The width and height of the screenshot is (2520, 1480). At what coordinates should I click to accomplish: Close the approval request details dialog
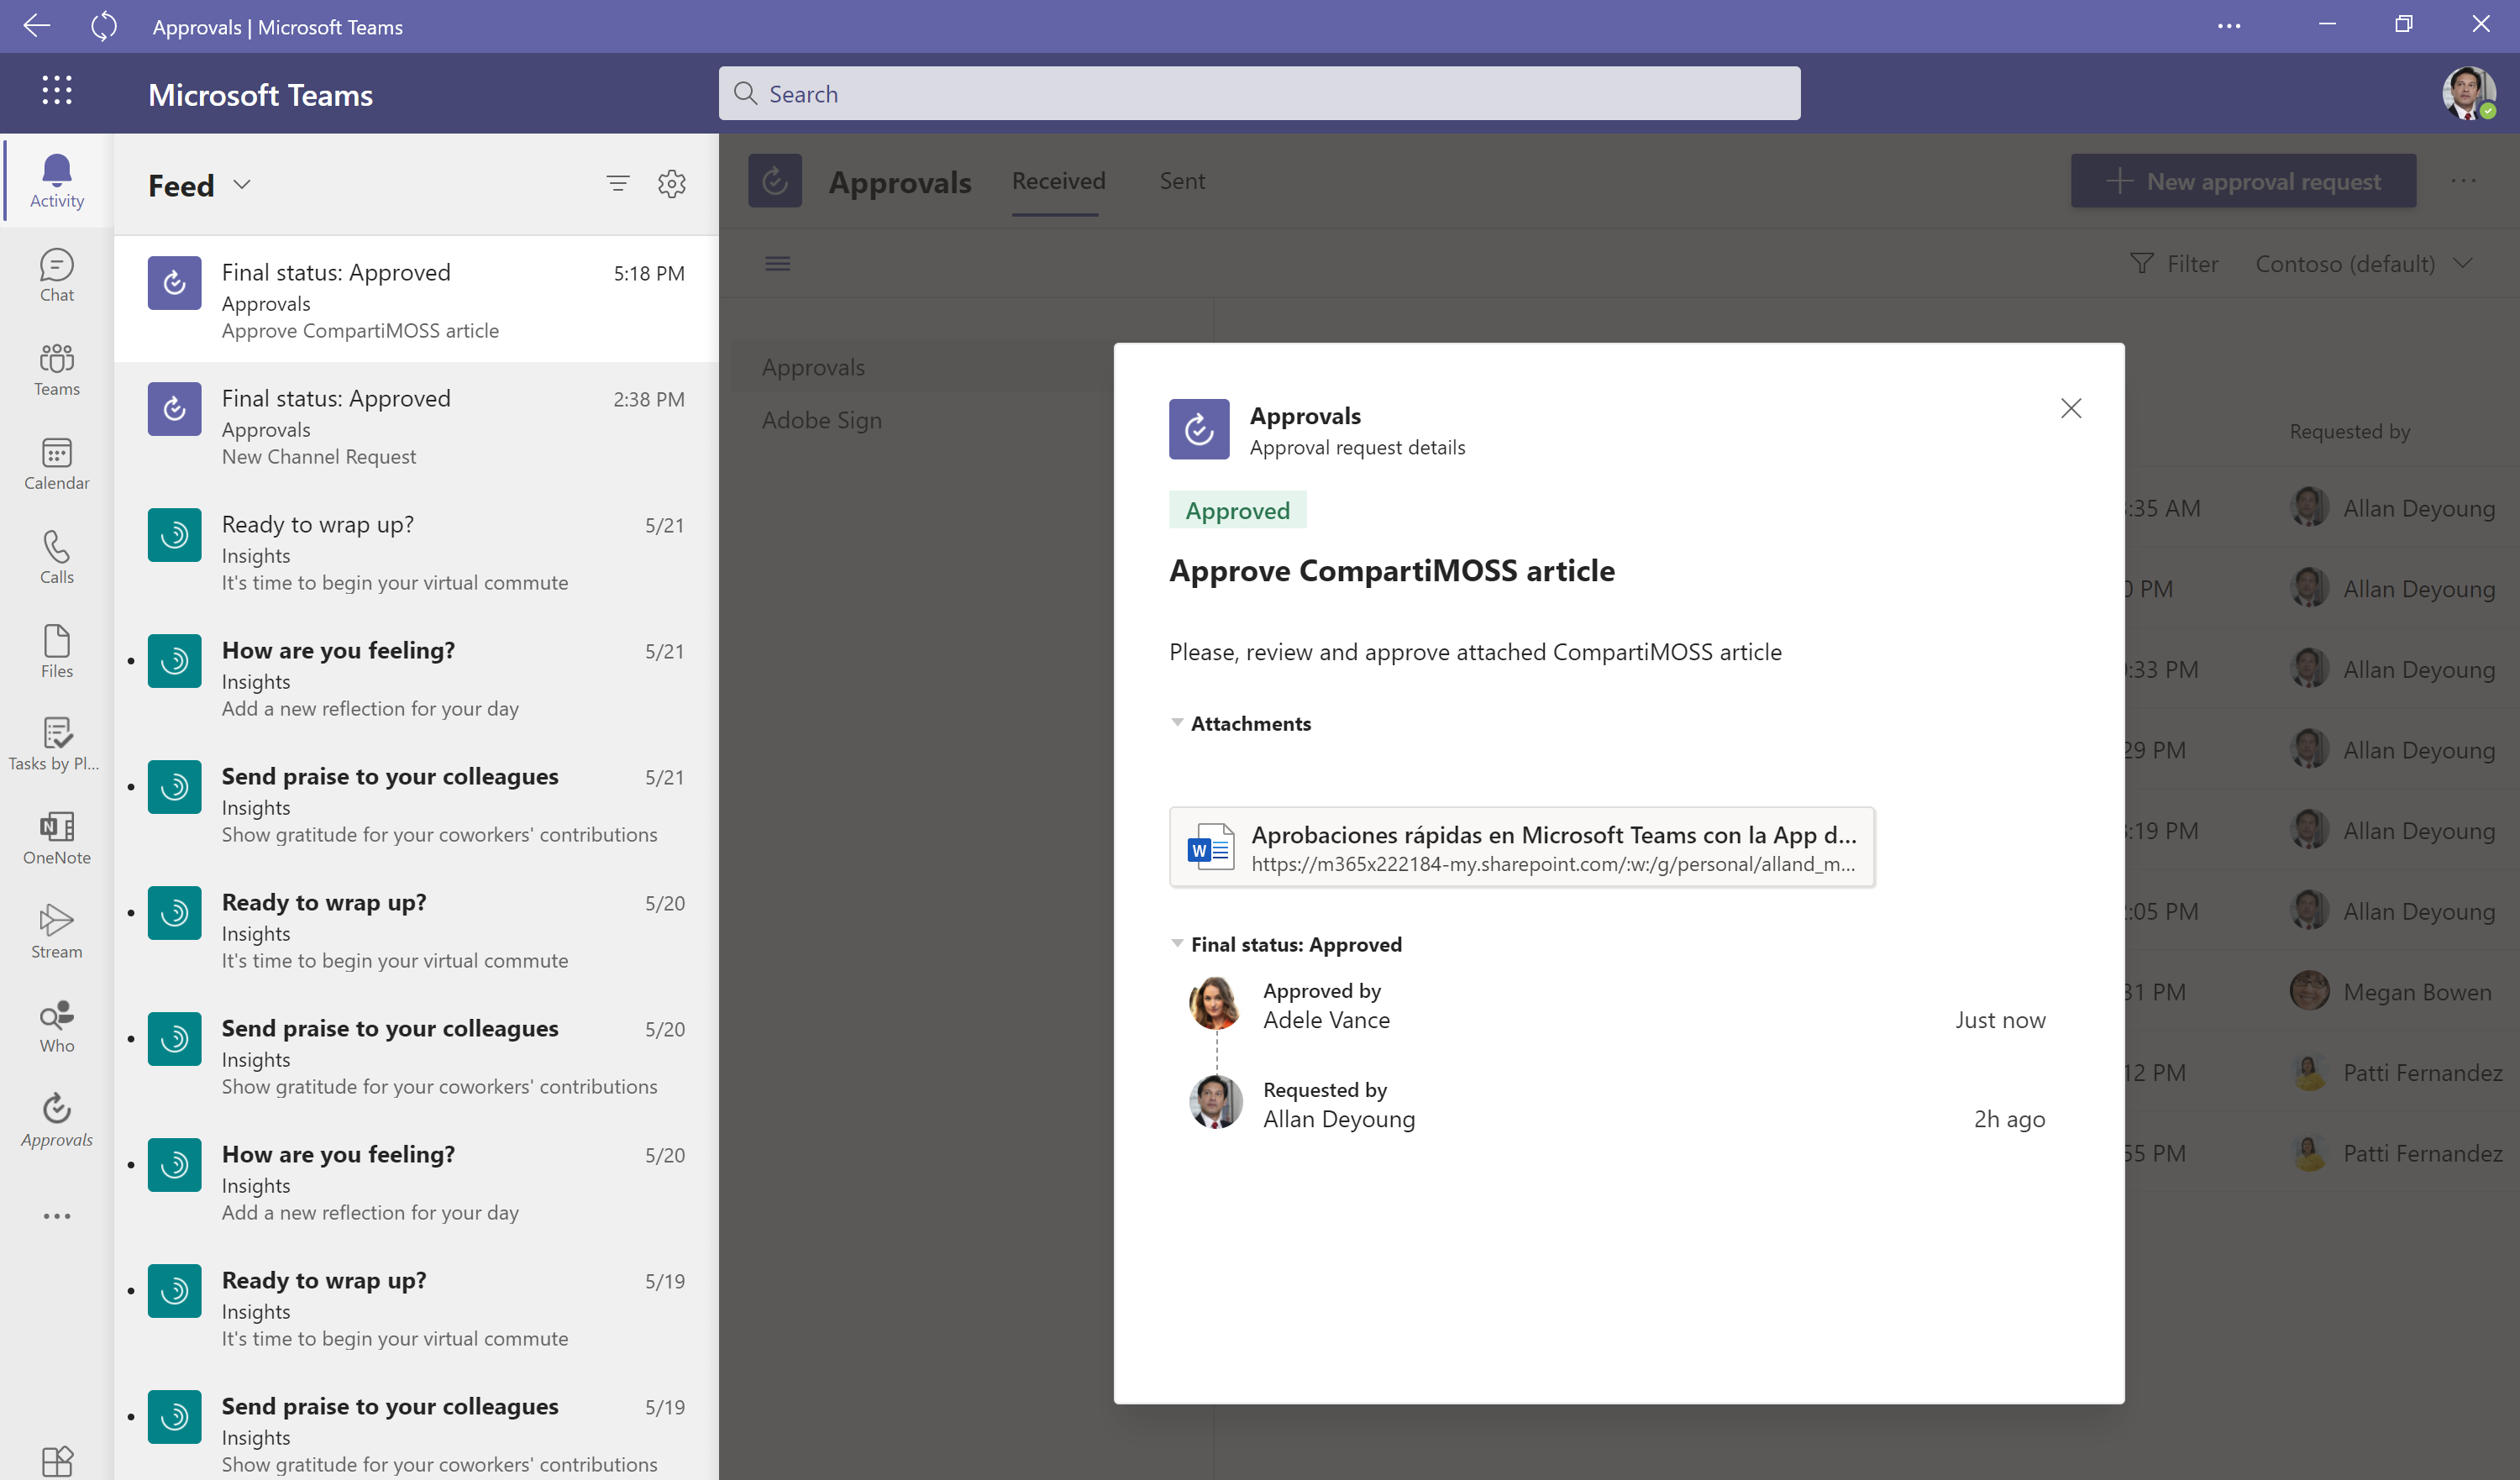click(x=2070, y=408)
